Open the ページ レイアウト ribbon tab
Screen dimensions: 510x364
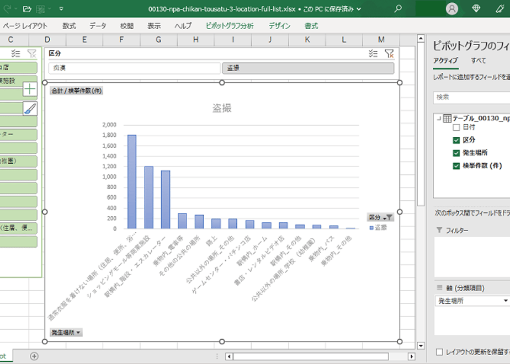click(25, 26)
